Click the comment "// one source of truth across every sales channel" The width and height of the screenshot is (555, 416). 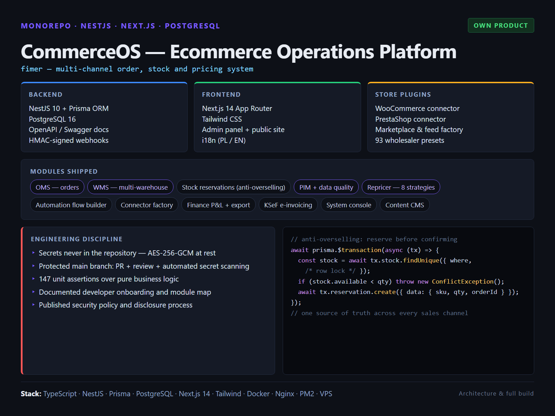click(379, 313)
